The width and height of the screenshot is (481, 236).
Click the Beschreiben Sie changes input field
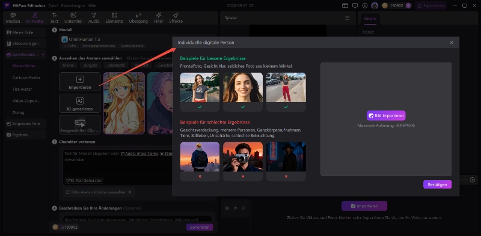138,219
